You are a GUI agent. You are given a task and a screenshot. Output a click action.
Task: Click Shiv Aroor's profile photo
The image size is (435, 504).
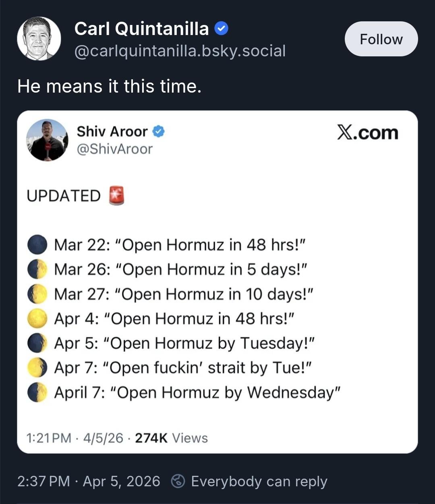47,140
